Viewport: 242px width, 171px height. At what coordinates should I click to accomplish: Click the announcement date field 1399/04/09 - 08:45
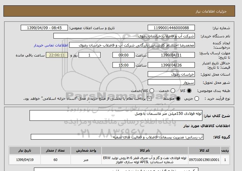(44, 28)
